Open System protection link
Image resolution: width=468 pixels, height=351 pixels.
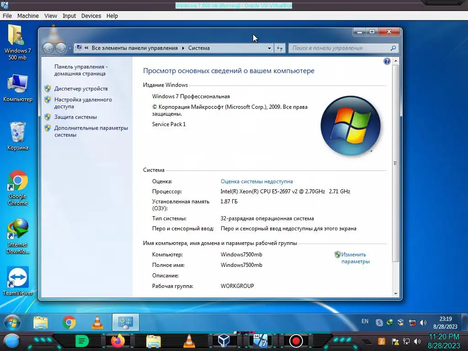coord(75,117)
